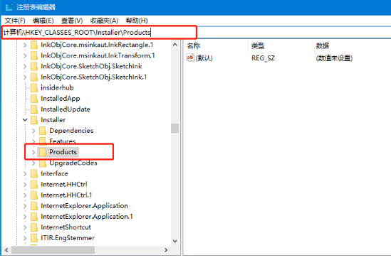Click the Interface folder icon
This screenshot has width=391, height=260.
point(34,173)
